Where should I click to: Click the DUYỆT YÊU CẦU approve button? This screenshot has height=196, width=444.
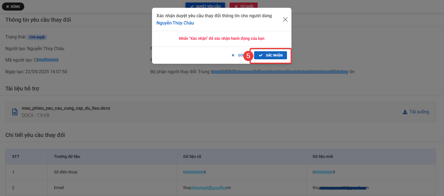205,6
